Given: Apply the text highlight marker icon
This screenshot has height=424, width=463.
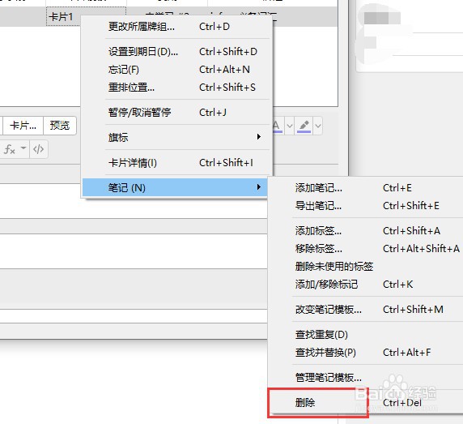Looking at the screenshot, I should (x=304, y=126).
